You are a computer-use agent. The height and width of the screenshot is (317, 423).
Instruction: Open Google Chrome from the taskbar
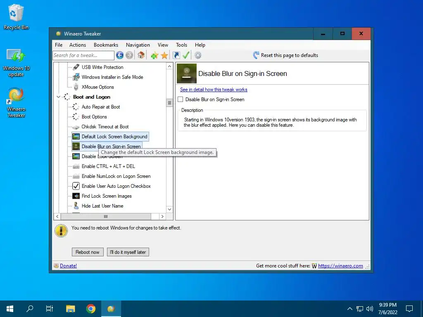tap(91, 309)
